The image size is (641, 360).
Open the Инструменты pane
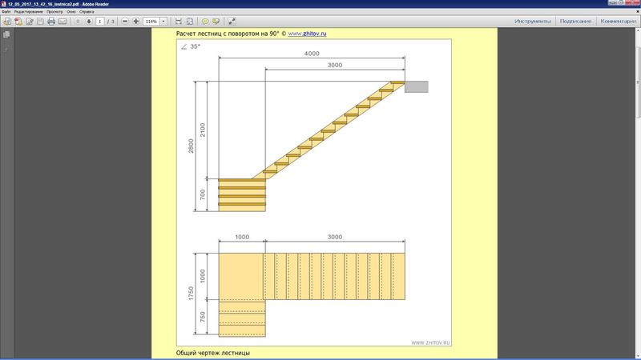click(x=533, y=21)
